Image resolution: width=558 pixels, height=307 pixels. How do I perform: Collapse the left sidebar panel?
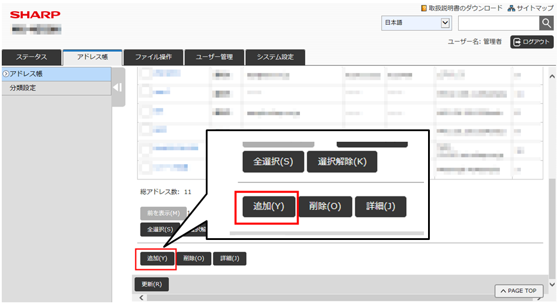[118, 87]
